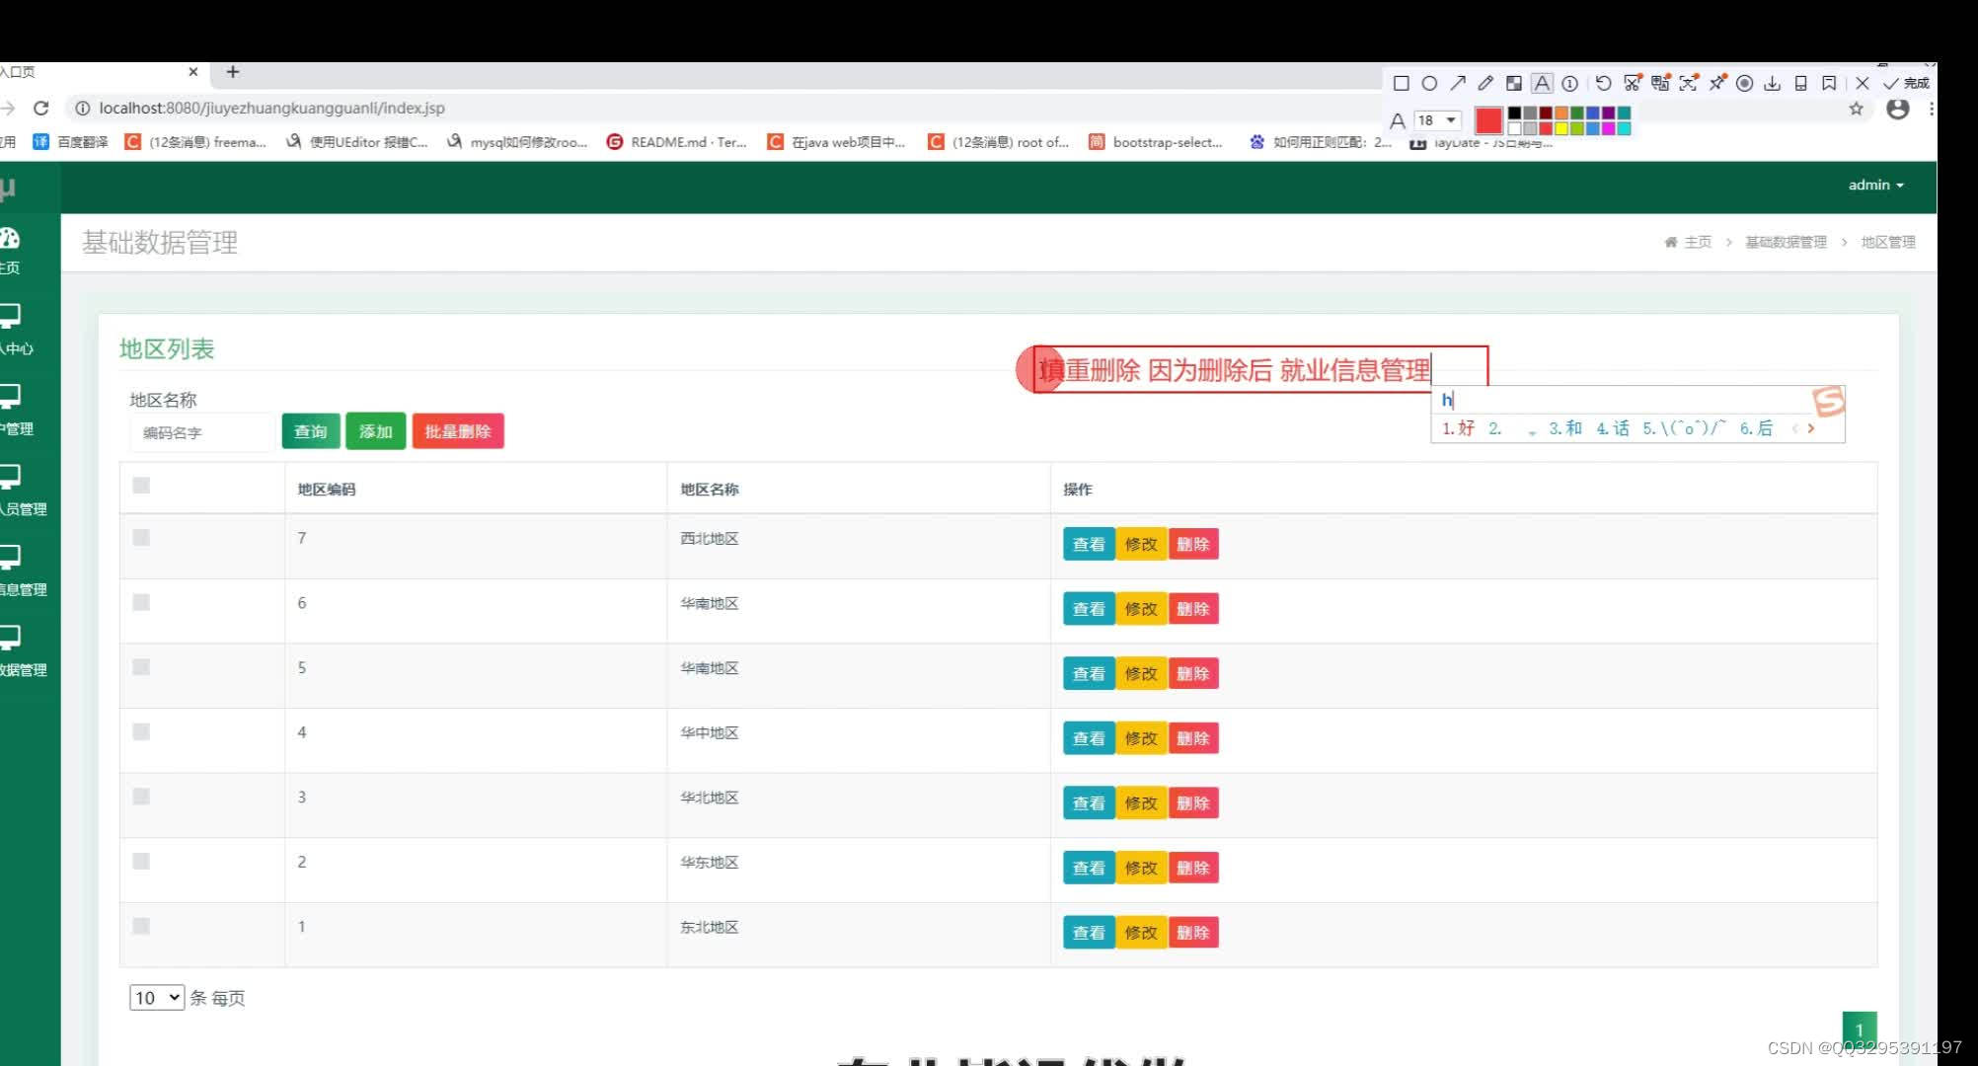Click 完成 to finish the screenshot
This screenshot has height=1066, width=1978.
coord(1906,83)
